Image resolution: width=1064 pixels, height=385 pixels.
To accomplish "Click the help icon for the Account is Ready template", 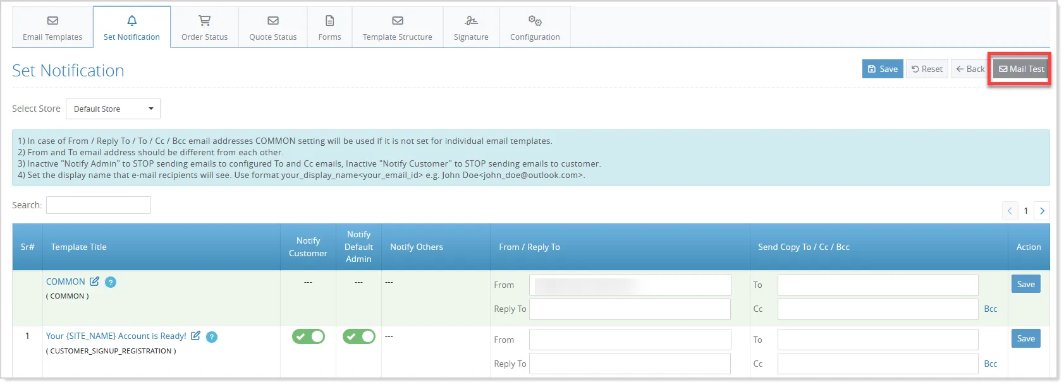I will (x=212, y=337).
